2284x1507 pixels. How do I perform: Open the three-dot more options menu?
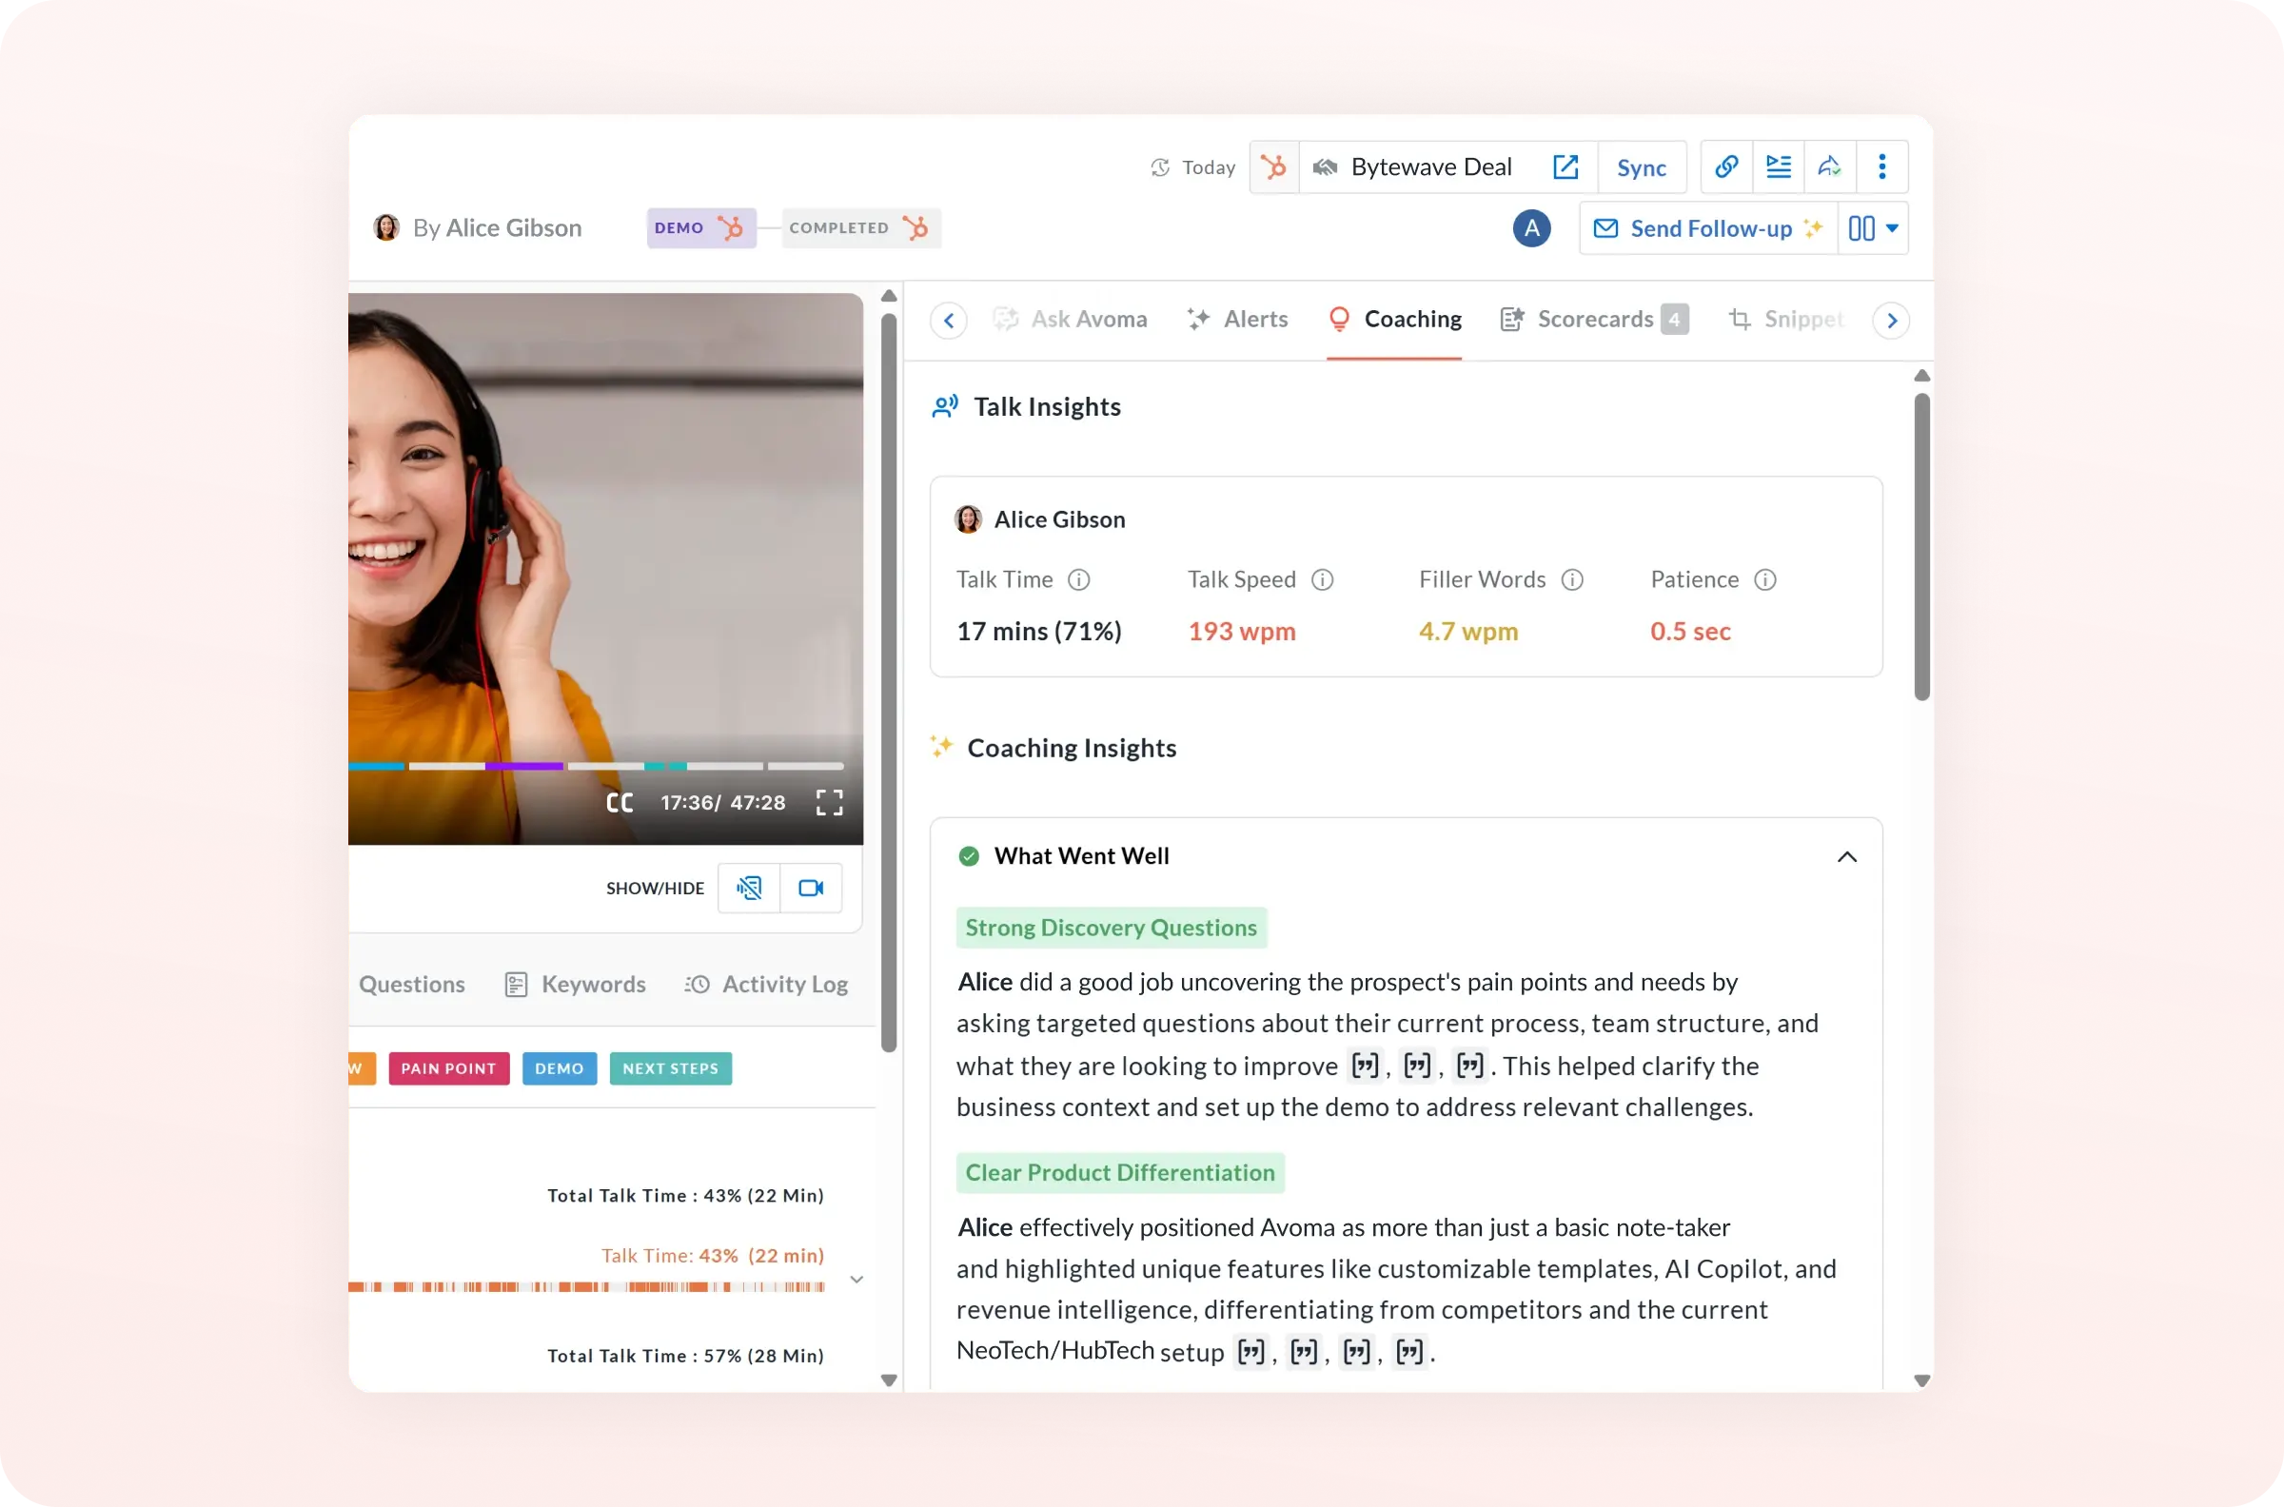pos(1882,167)
